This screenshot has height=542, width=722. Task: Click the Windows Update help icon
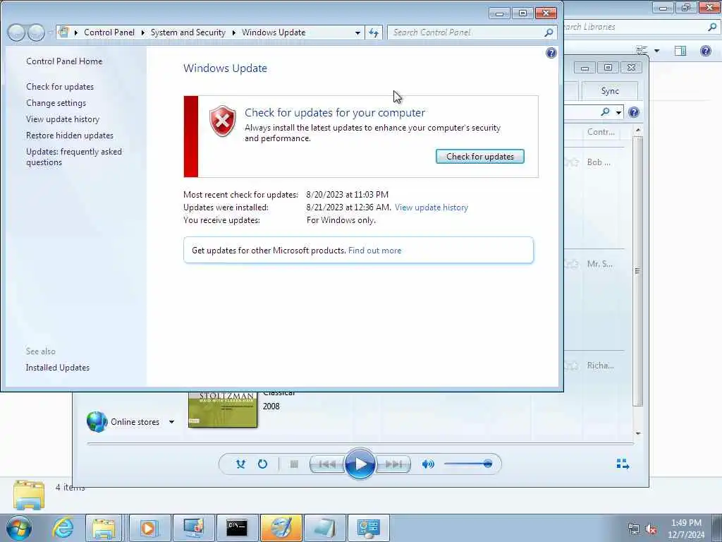point(551,53)
